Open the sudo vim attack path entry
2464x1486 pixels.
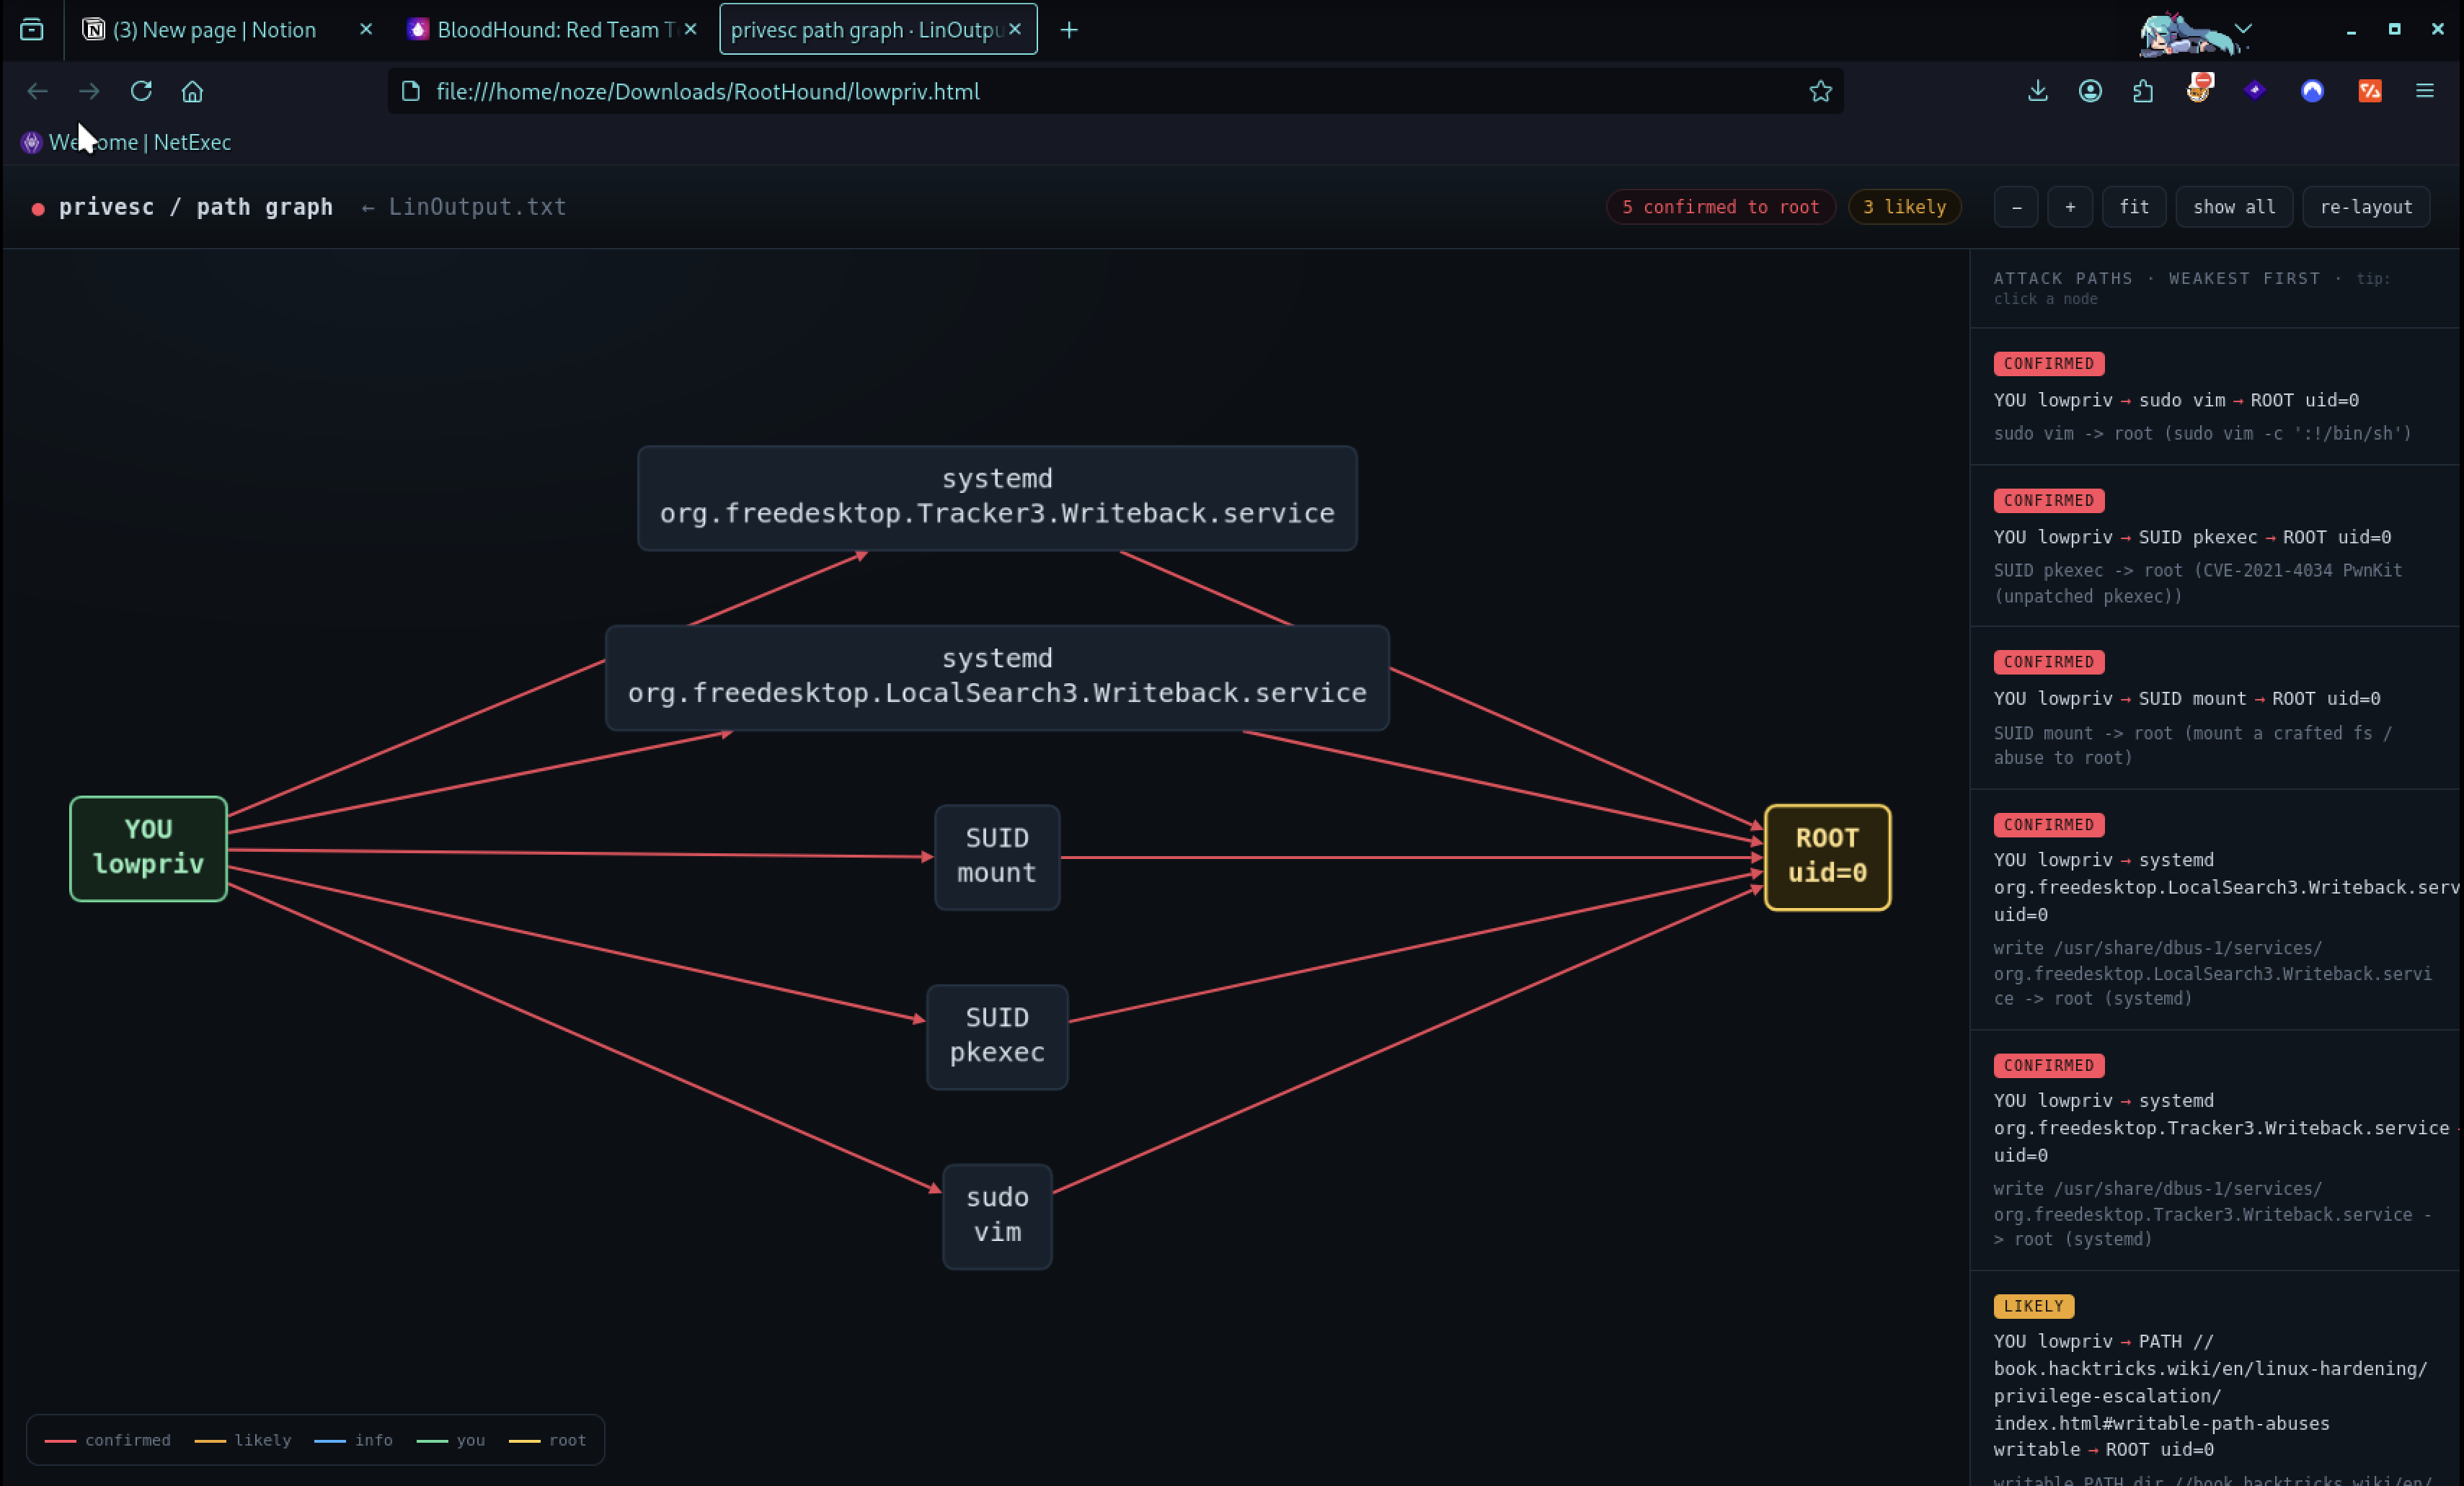pos(2216,397)
